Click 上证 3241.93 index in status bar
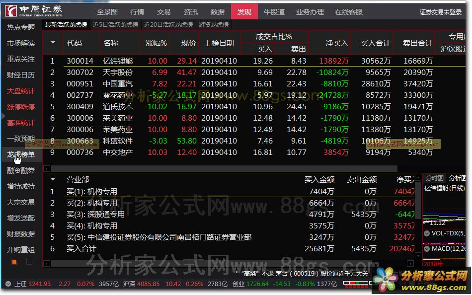This screenshot has width=472, height=295. pyautogui.click(x=32, y=284)
